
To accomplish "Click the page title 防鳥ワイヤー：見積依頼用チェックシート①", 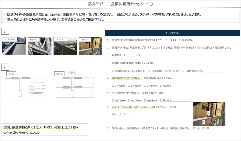I will point(121,4).
